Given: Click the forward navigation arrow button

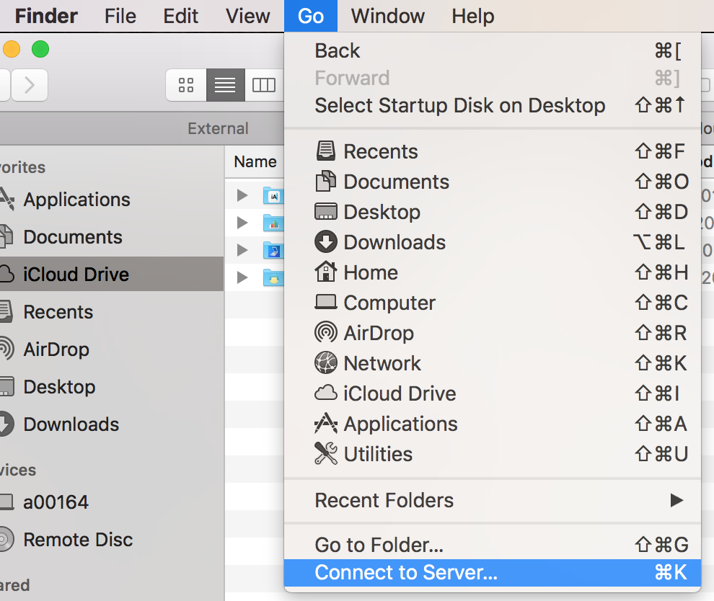Looking at the screenshot, I should pos(29,85).
